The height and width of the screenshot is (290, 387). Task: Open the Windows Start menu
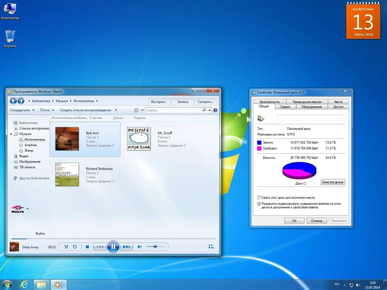tap(7, 285)
